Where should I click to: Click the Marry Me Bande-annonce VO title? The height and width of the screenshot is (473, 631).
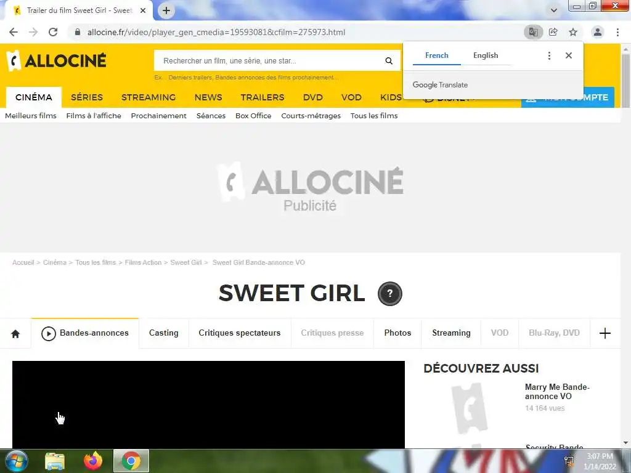click(x=557, y=392)
